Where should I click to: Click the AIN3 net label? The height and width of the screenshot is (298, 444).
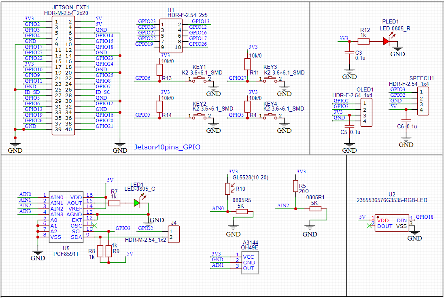click(x=25, y=211)
